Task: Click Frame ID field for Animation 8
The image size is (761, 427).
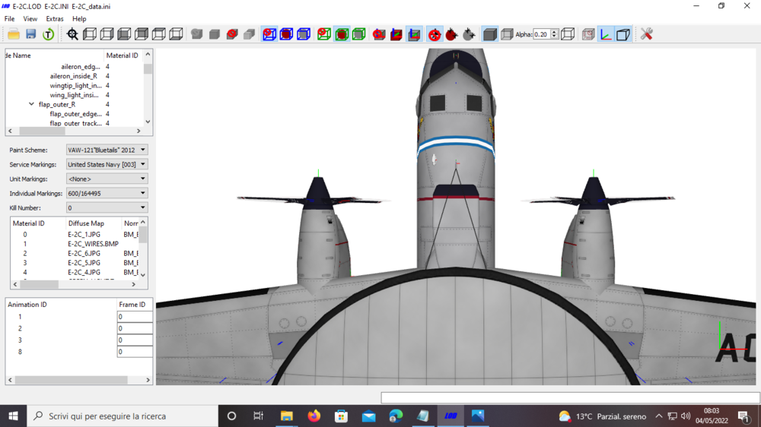Action: tap(135, 352)
